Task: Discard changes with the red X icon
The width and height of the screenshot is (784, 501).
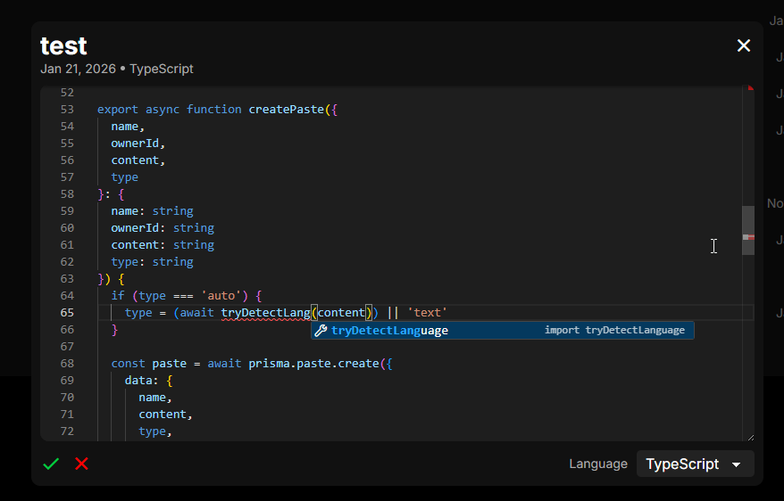Action: click(81, 464)
